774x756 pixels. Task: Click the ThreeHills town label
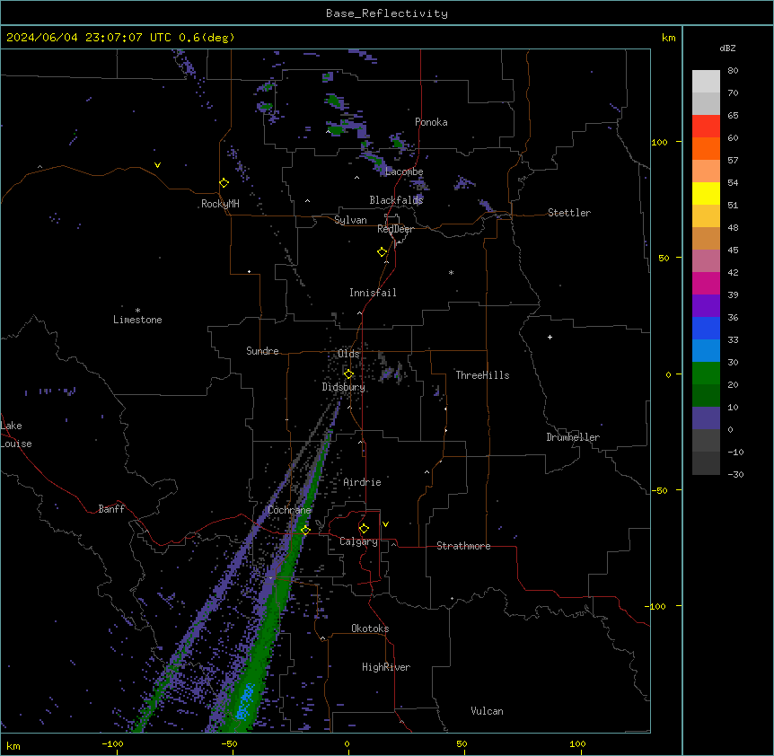pos(482,375)
